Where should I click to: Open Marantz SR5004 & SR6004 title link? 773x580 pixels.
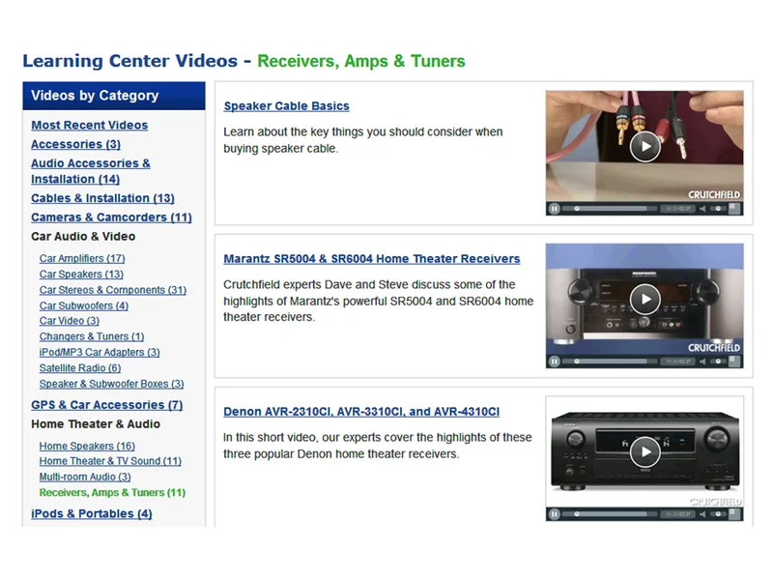(x=371, y=259)
